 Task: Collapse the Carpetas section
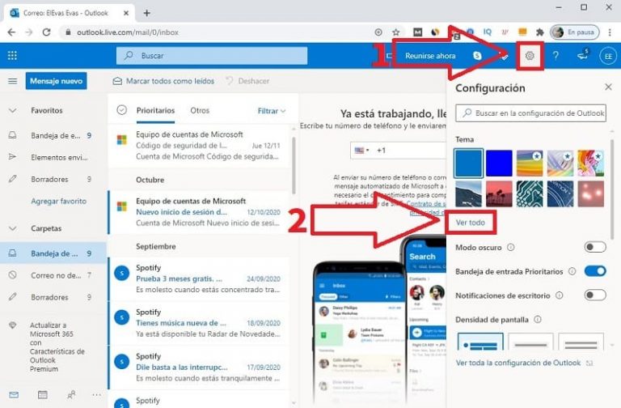[x=13, y=228]
